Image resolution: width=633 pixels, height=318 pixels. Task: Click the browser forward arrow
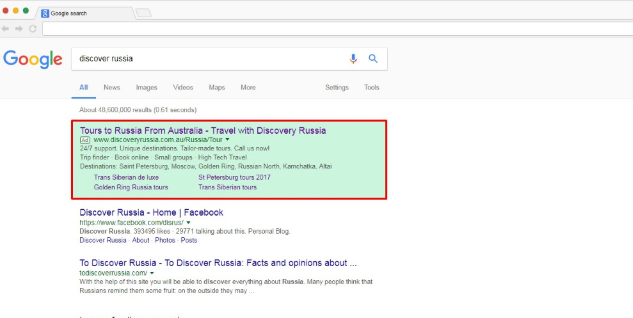point(19,29)
